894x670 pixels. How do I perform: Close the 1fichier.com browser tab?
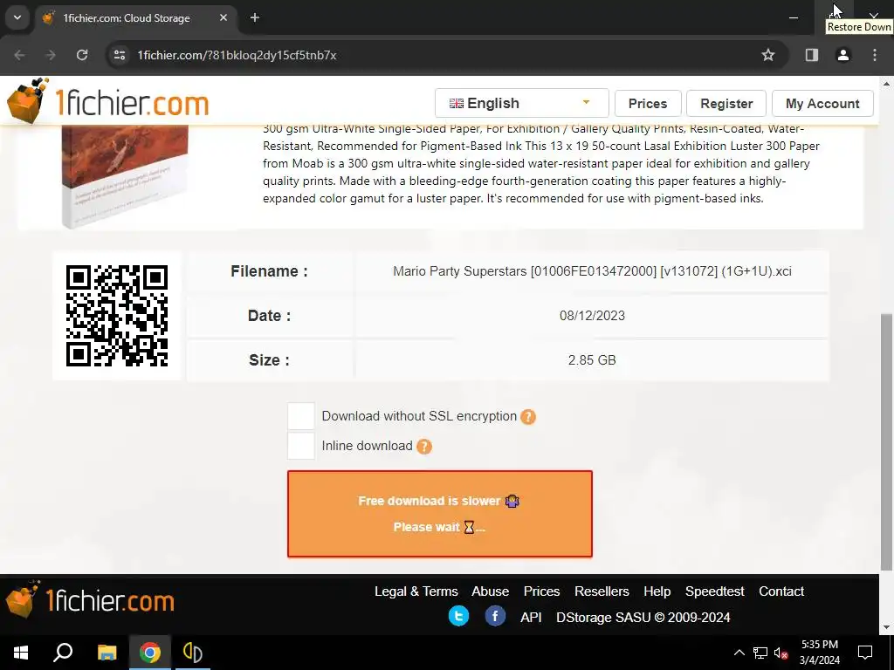pyautogui.click(x=223, y=17)
